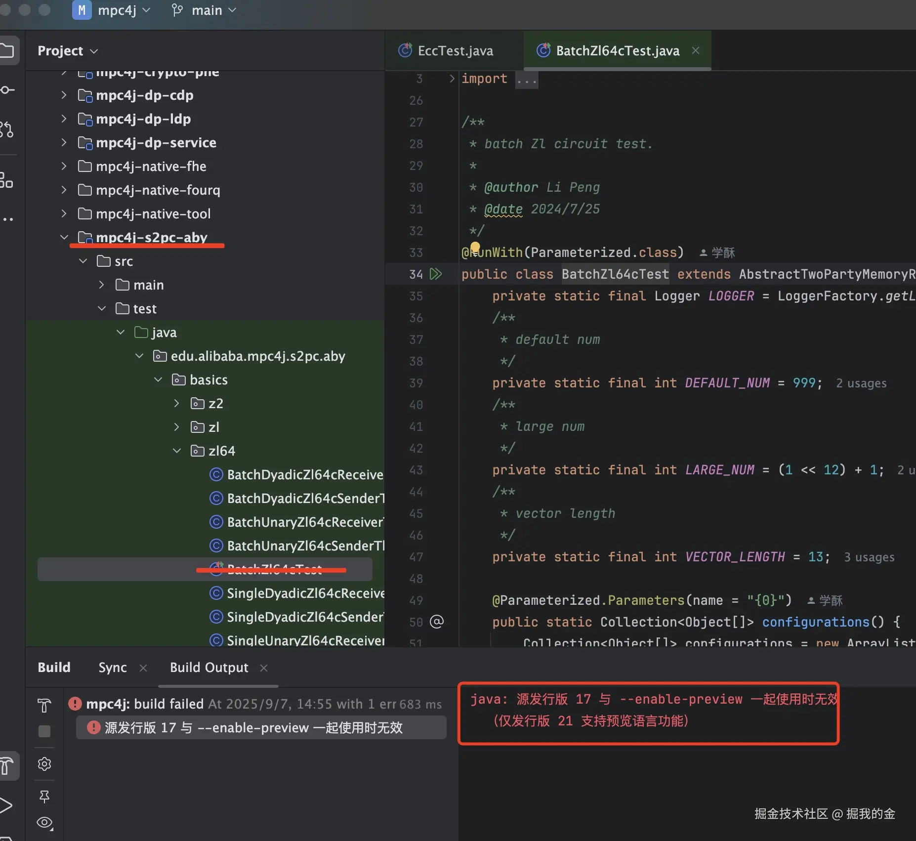Click the Build panel icon labeled Build
The height and width of the screenshot is (841, 916).
tap(54, 667)
